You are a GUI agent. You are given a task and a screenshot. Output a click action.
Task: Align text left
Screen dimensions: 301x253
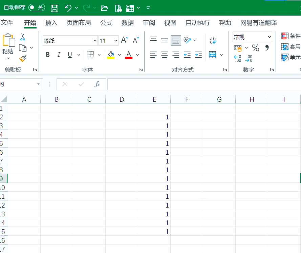click(x=153, y=55)
